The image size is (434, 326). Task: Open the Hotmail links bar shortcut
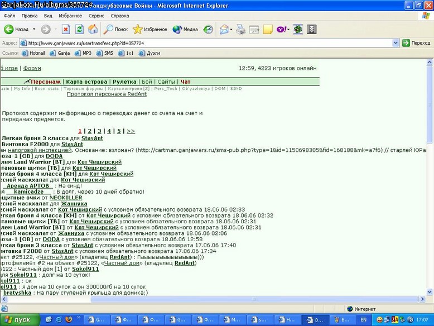[33, 53]
